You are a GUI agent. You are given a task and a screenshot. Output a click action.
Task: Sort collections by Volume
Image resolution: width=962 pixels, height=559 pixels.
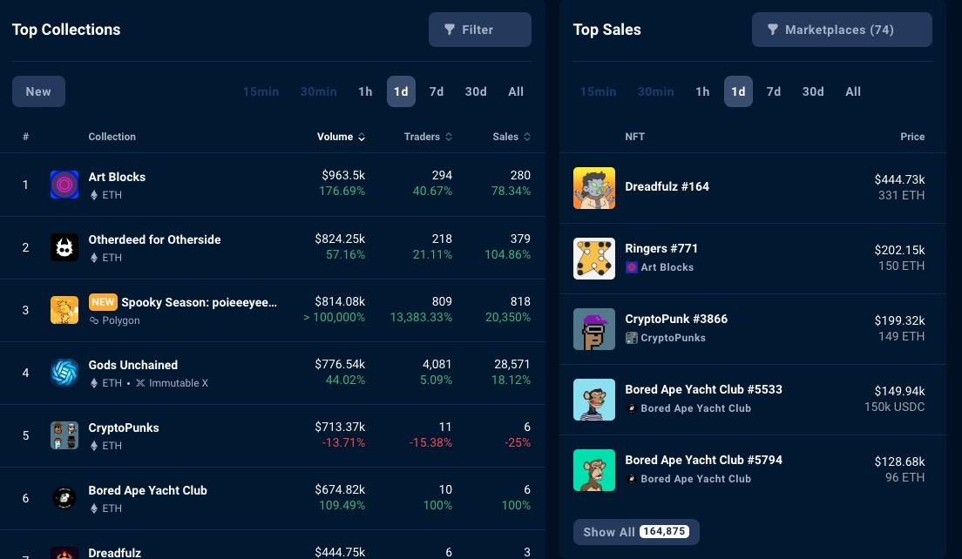(x=341, y=137)
